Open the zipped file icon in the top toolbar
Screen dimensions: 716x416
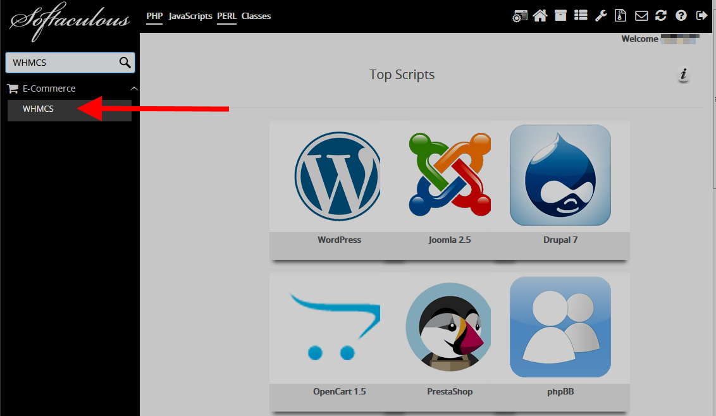(621, 16)
